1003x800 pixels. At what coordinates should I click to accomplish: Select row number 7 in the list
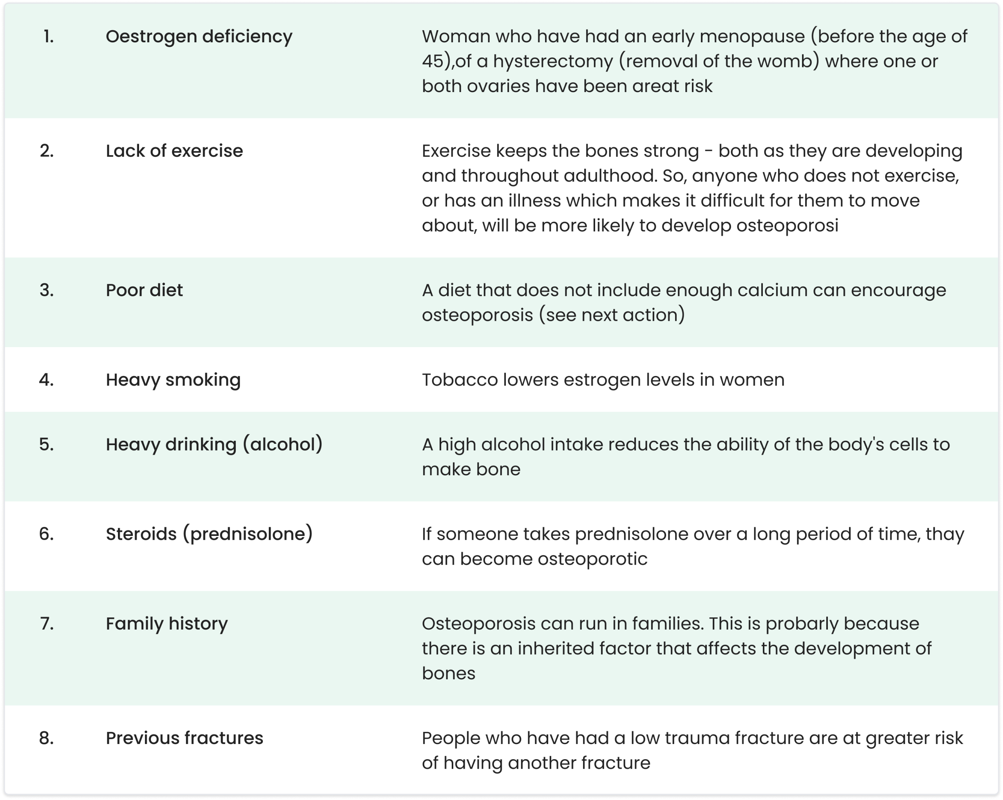47,623
